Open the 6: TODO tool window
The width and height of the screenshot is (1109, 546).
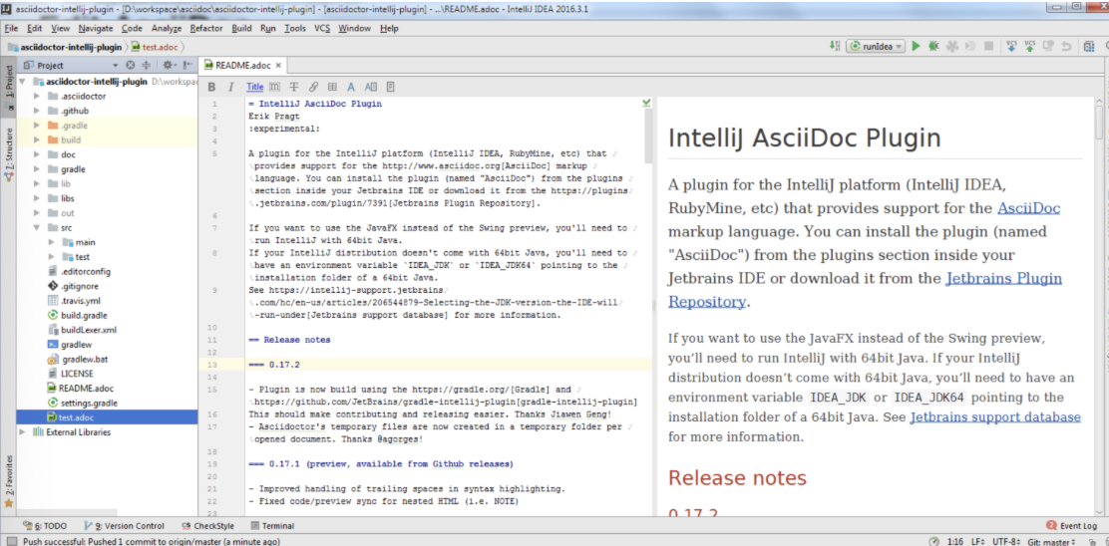coord(45,525)
